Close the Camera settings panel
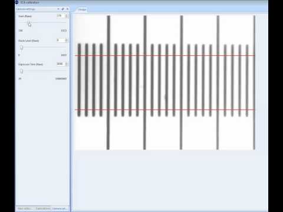The height and width of the screenshot is (212, 283). click(67, 9)
